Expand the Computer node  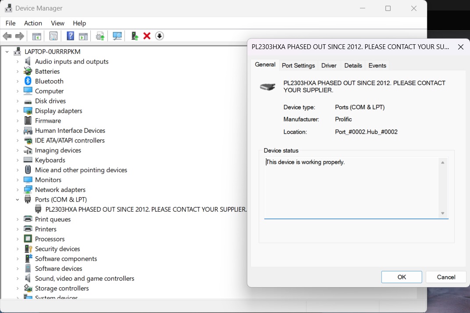pyautogui.click(x=18, y=91)
